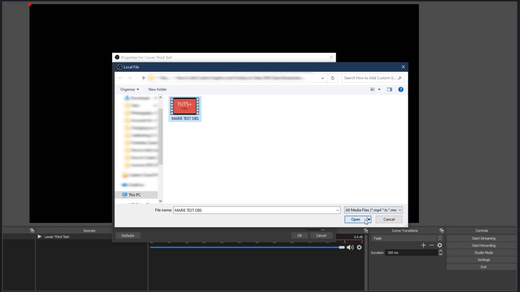Click the Organise menu
Image resolution: width=520 pixels, height=292 pixels.
[x=129, y=89]
